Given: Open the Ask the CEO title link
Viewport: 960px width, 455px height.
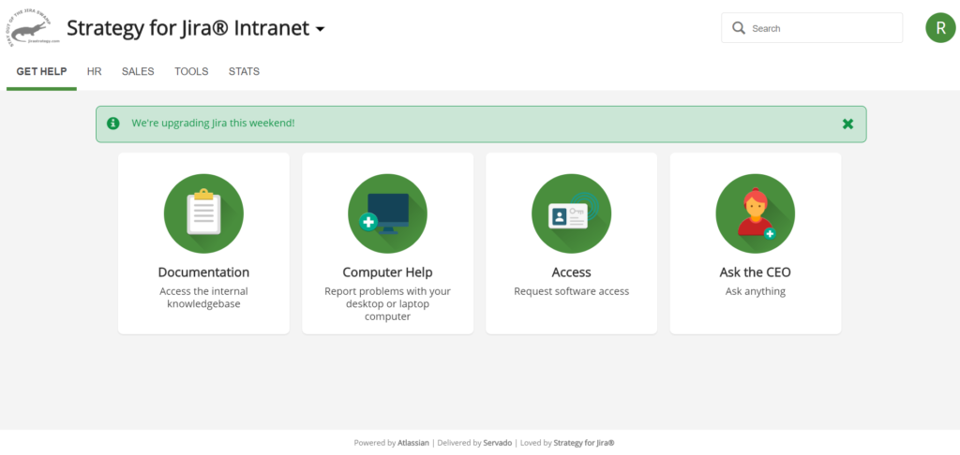Looking at the screenshot, I should tap(756, 272).
